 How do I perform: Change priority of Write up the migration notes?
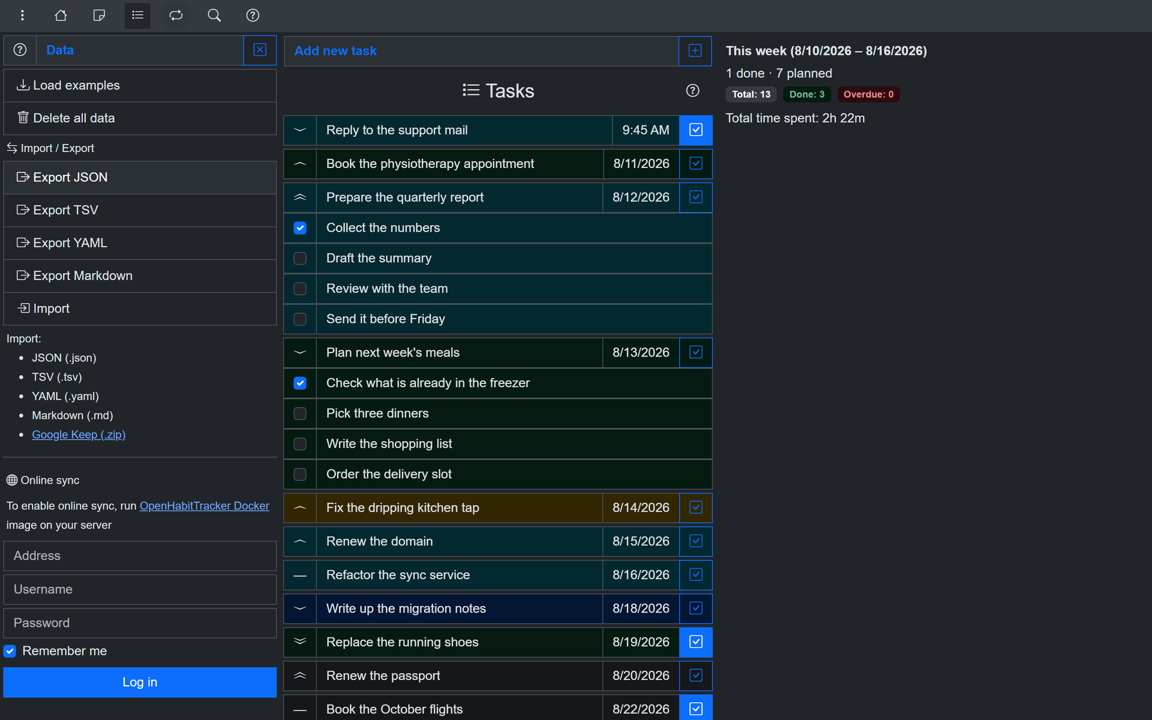click(300, 608)
